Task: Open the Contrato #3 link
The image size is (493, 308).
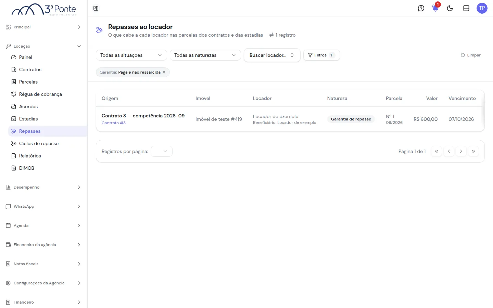Action: (114, 123)
